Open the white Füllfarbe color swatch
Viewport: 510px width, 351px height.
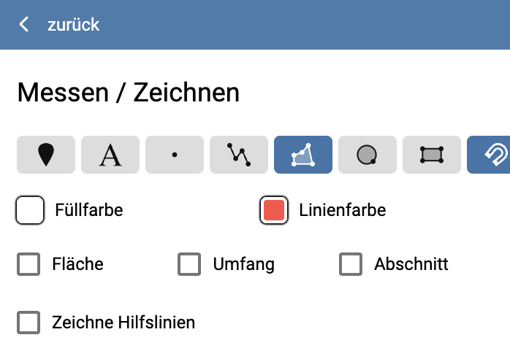[30, 211]
